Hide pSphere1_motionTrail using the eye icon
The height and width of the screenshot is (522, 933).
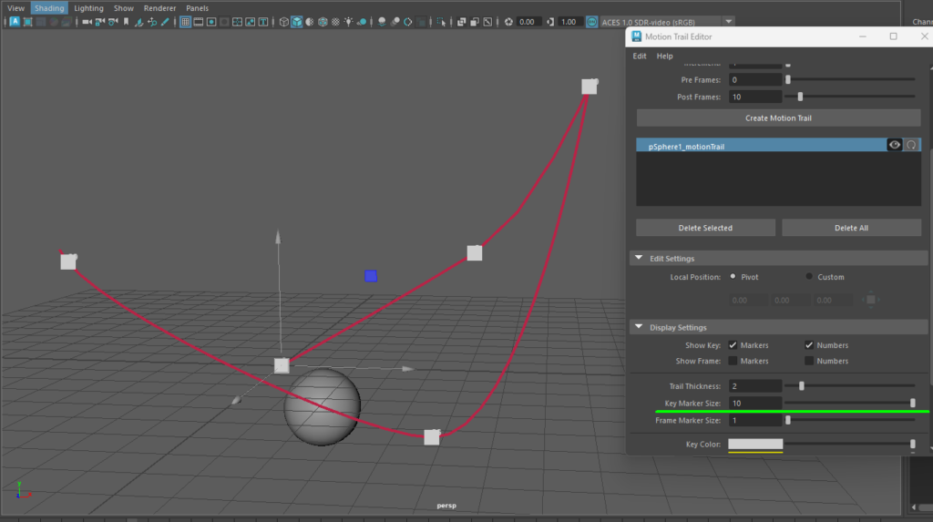click(895, 145)
